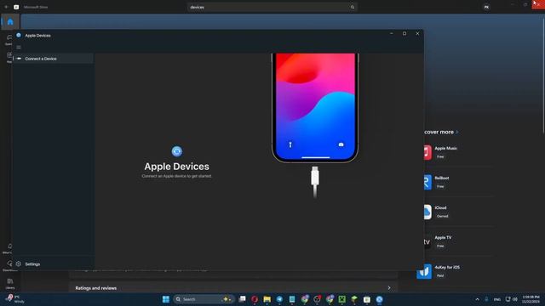Viewport: 545px width, 306px height.
Task: Click the Microsoft Store back arrow
Action: pyautogui.click(x=6, y=7)
